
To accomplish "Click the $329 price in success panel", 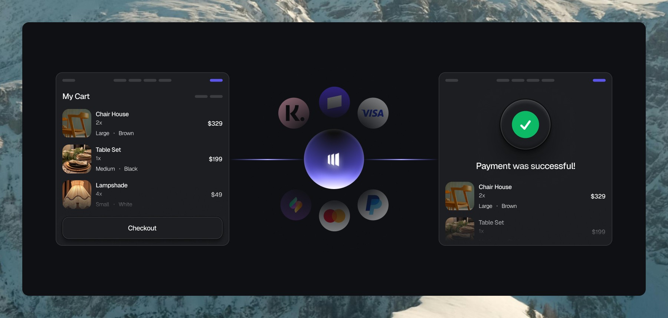I will [598, 196].
